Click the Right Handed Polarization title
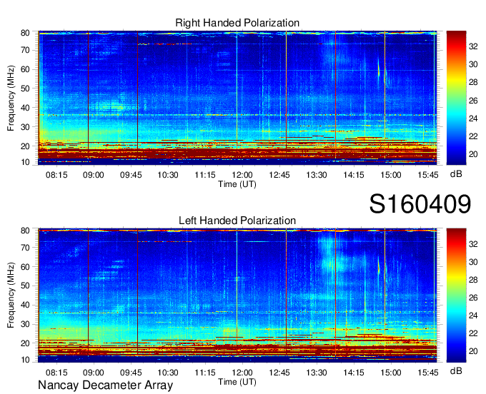Screen dimensions: 486x394 tap(237, 23)
